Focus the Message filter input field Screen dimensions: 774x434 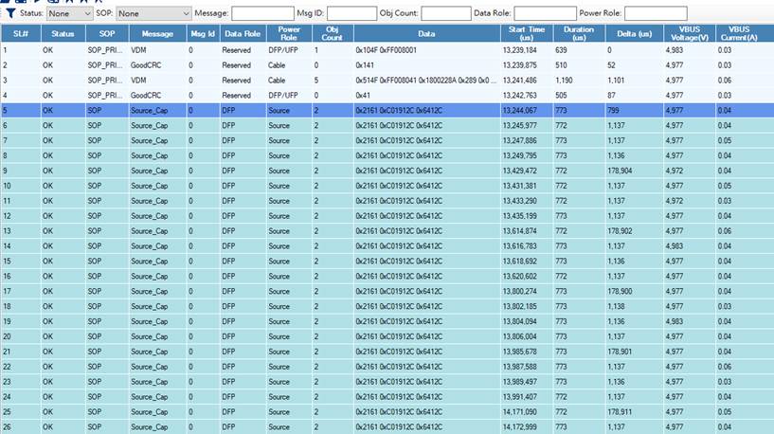262,13
